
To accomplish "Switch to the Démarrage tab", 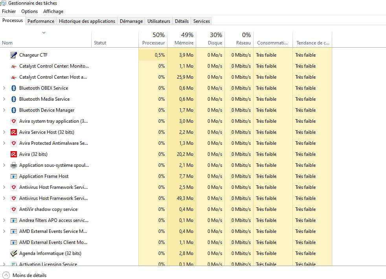I will 131,21.
